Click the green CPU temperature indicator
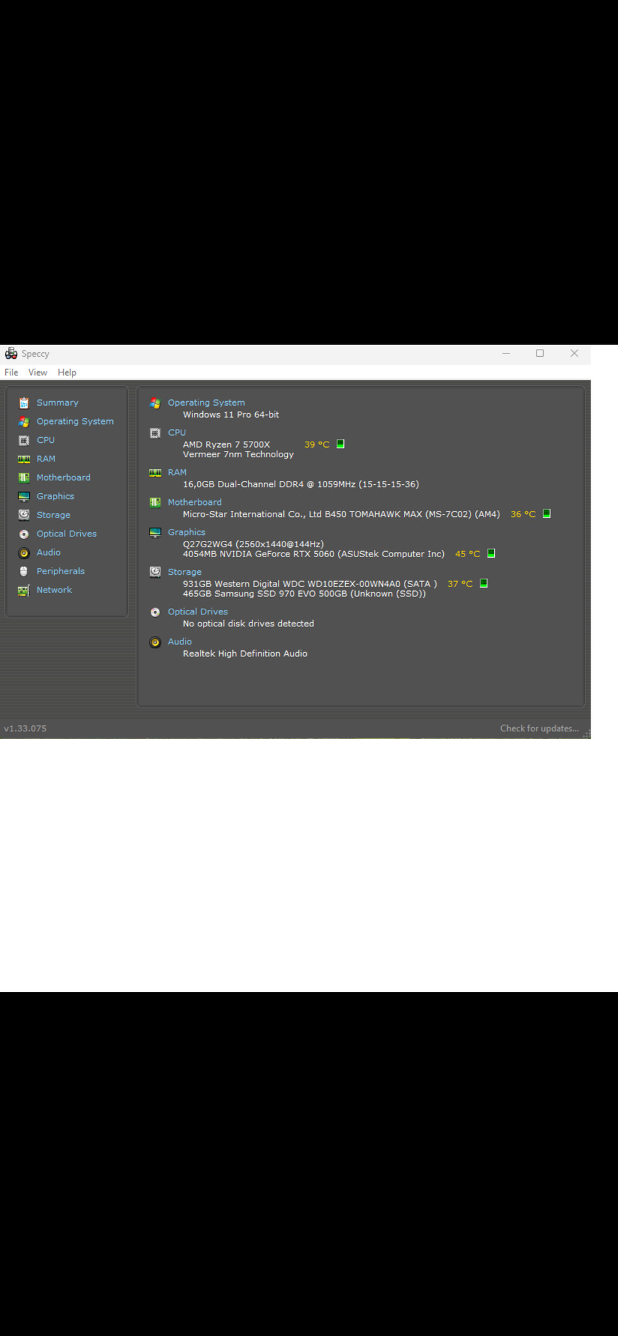Viewport: 618px width, 1336px height. 340,444
